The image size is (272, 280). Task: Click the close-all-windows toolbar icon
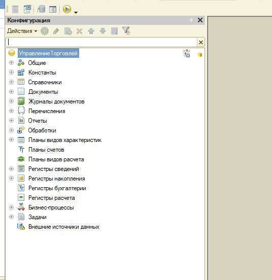click(x=27, y=9)
